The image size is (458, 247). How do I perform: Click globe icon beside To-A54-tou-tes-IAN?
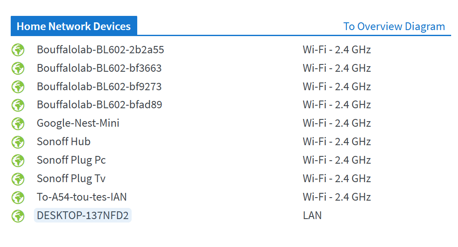point(18,197)
